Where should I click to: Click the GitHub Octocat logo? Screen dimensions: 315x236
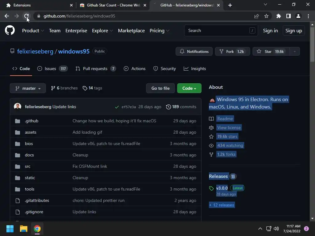coord(10,30)
